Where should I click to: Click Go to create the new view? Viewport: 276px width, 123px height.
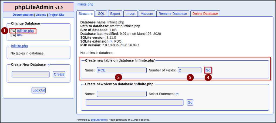(x=190, y=102)
